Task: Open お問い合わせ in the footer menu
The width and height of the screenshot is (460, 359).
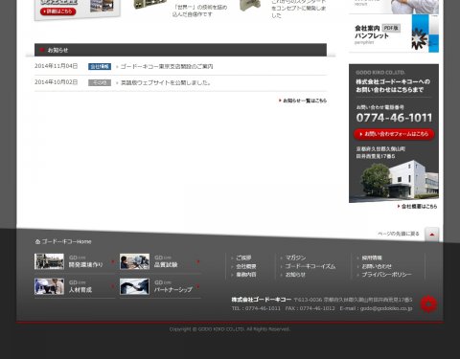Action: (377, 266)
